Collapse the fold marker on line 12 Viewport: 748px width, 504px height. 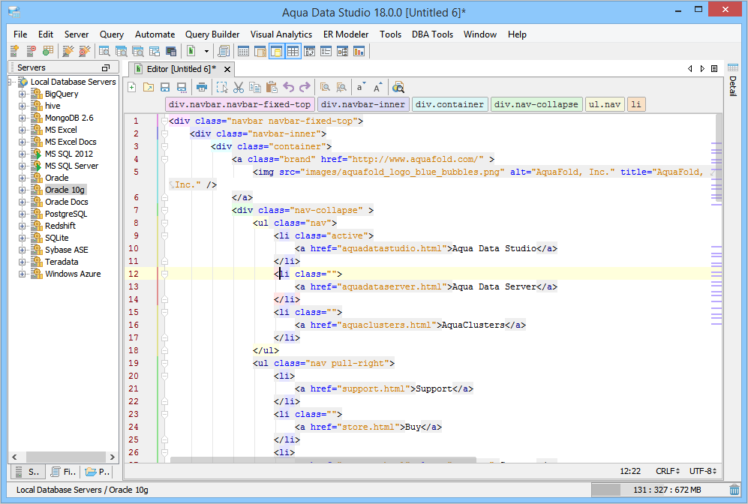pos(164,274)
